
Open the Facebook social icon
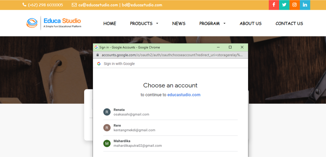click(274, 5)
